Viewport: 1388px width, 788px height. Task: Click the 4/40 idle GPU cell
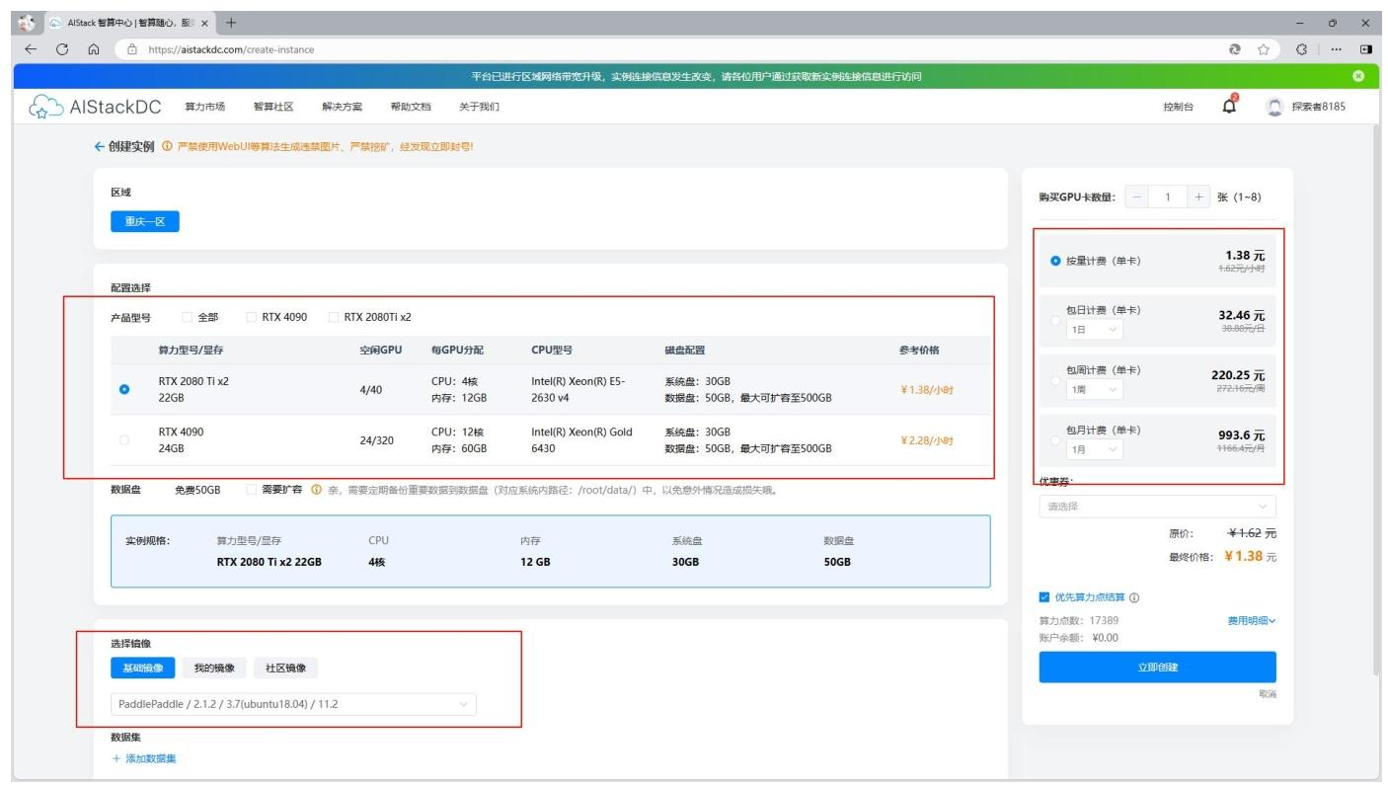(371, 389)
